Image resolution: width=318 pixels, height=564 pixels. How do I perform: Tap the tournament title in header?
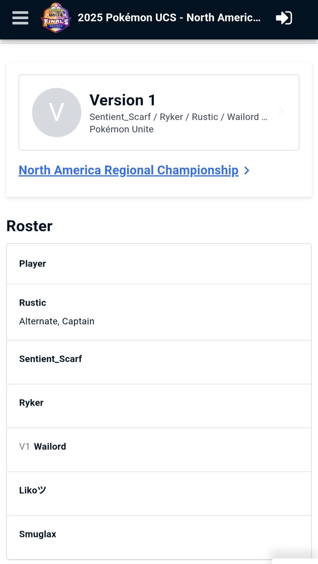(169, 18)
